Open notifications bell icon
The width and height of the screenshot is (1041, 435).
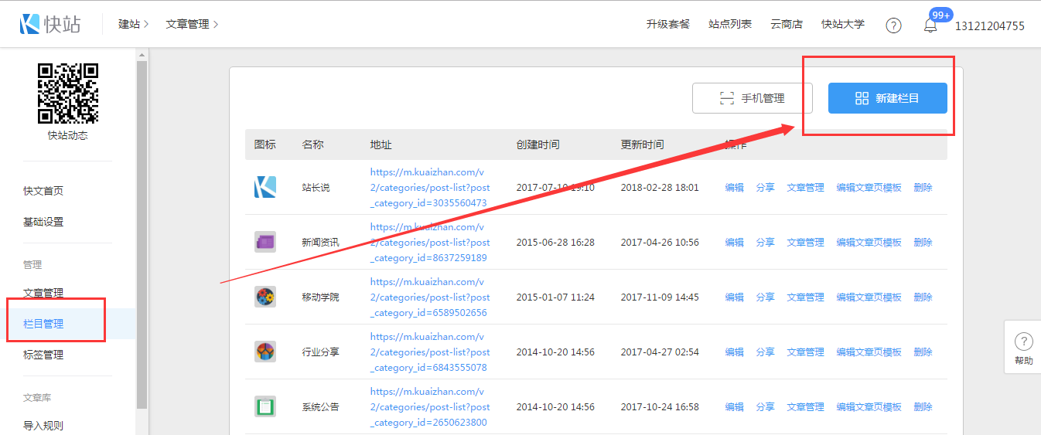[930, 25]
